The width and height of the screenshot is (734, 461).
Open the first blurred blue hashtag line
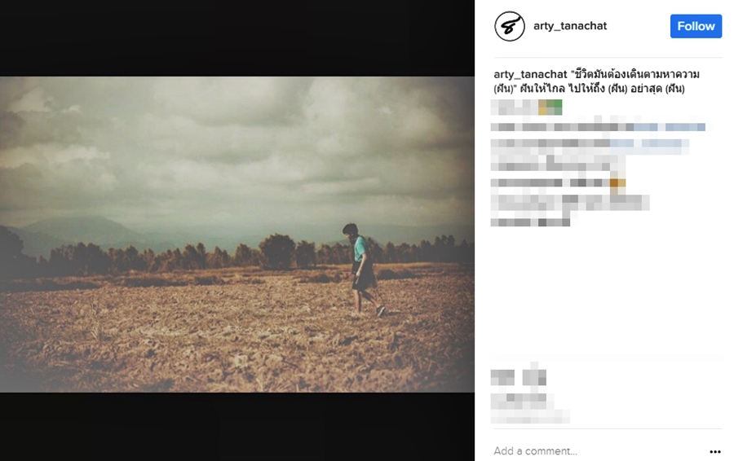tap(670, 127)
